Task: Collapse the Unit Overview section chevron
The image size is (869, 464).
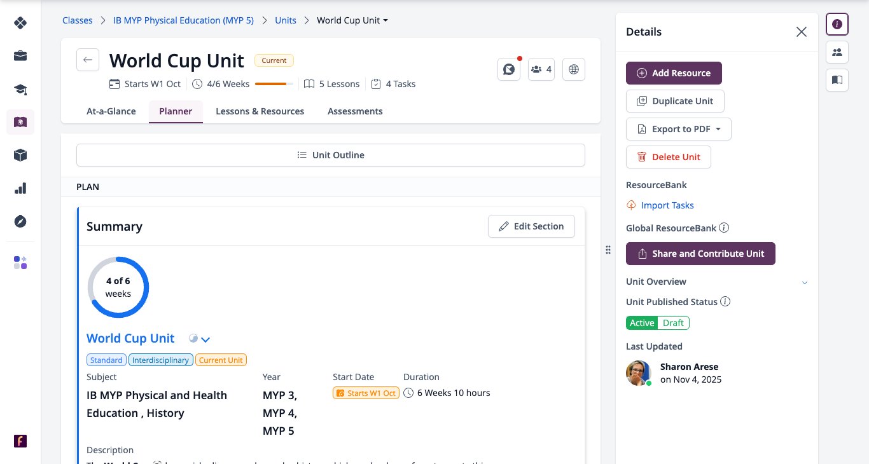Action: point(804,282)
